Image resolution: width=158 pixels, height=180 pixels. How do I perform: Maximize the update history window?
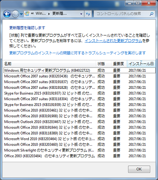click(137, 3)
